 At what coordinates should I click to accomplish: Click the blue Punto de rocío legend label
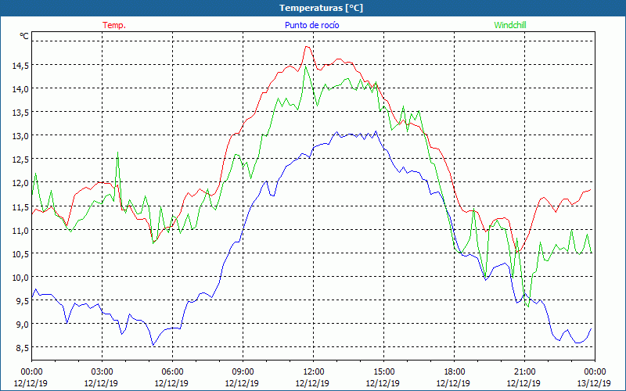click(311, 25)
